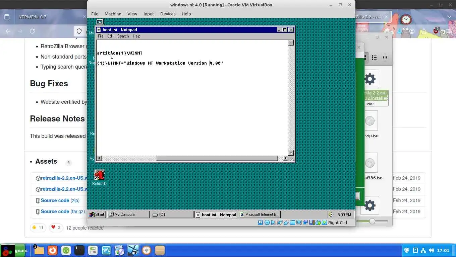This screenshot has height=257, width=456.
Task: Open Notepad Search menu
Action: [x=123, y=36]
